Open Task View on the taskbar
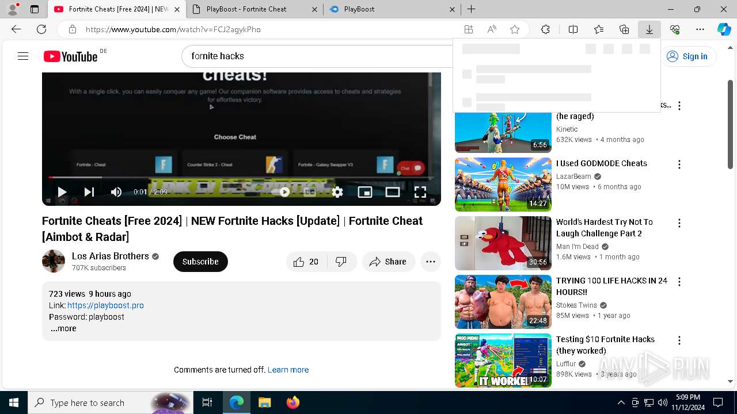This screenshot has width=737, height=414. [207, 402]
